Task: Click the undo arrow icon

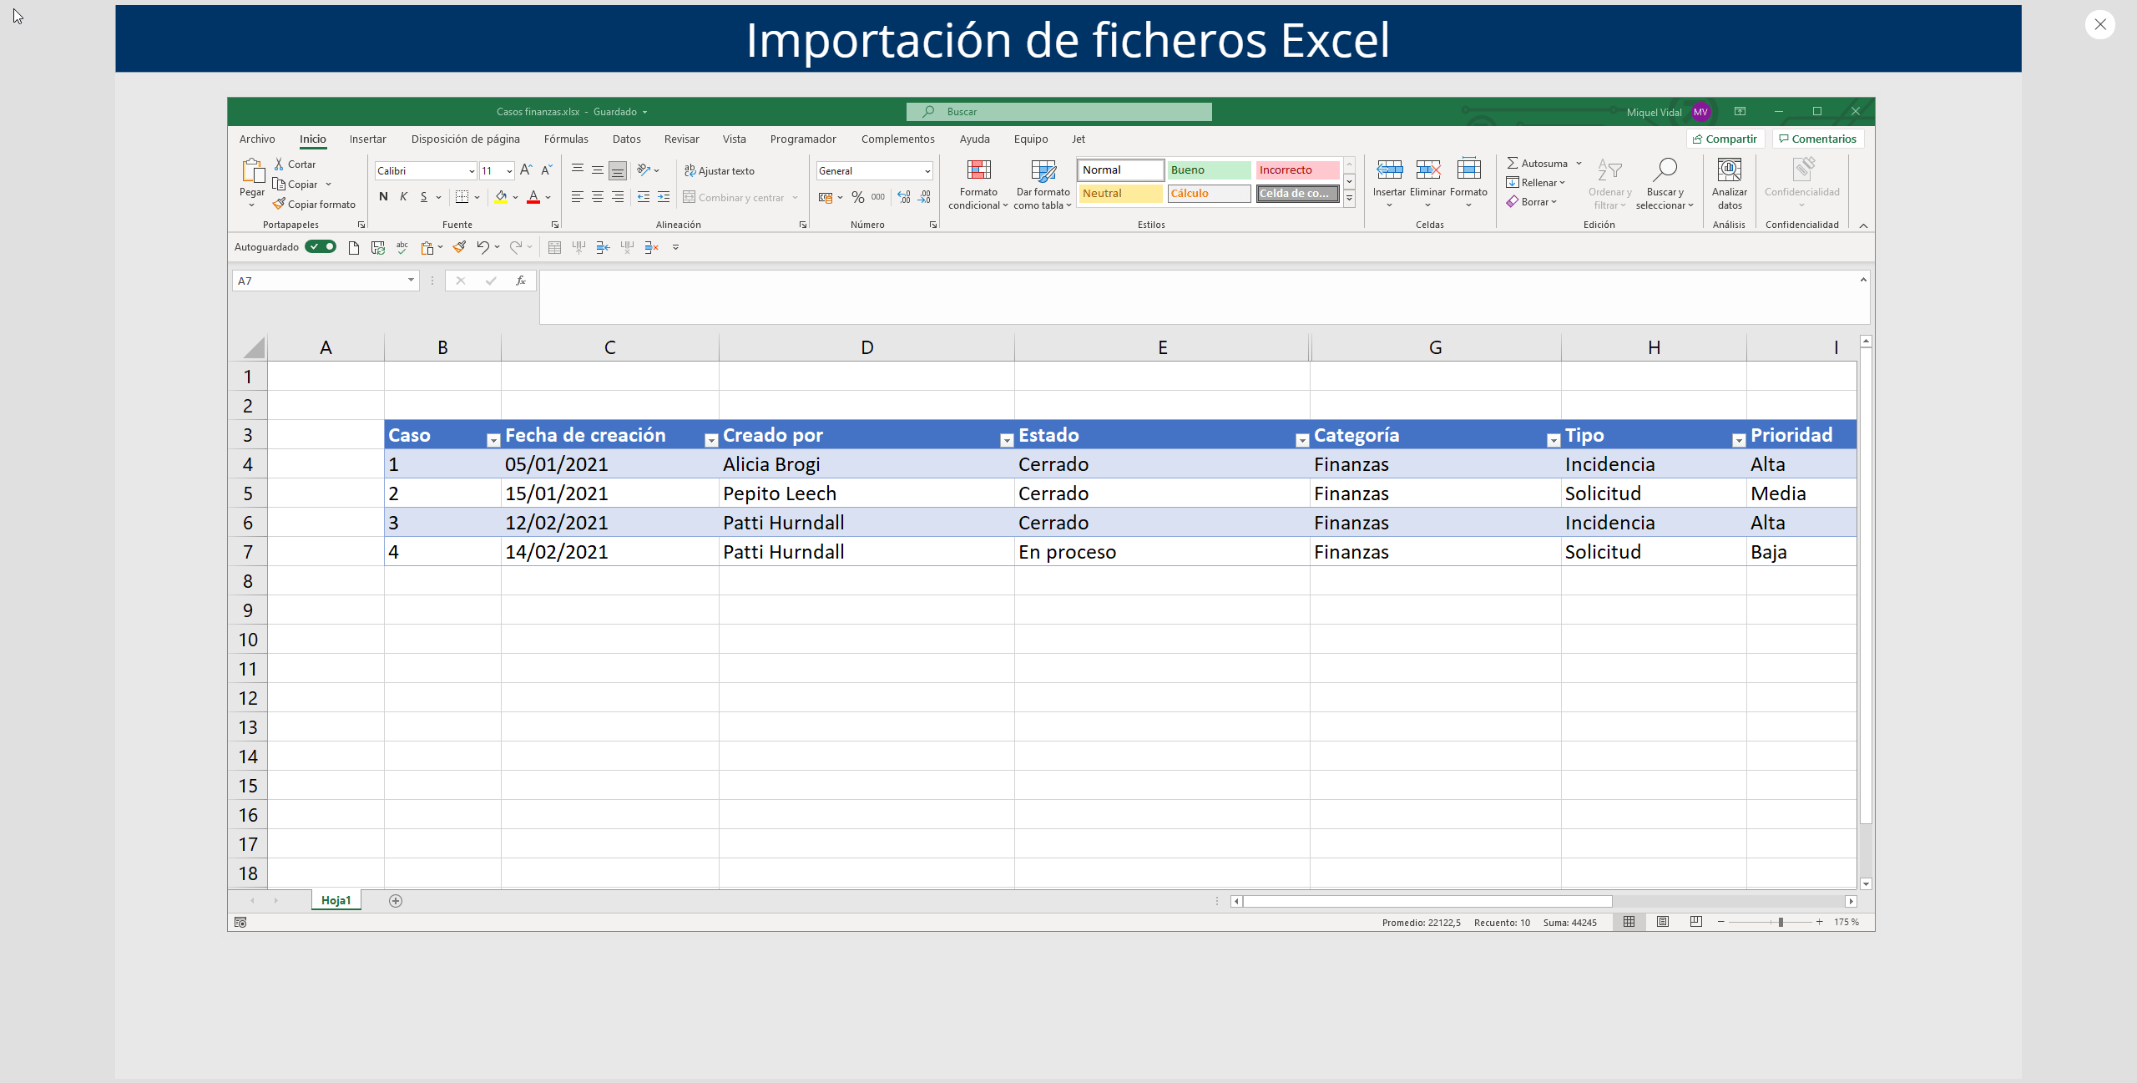Action: (x=482, y=247)
